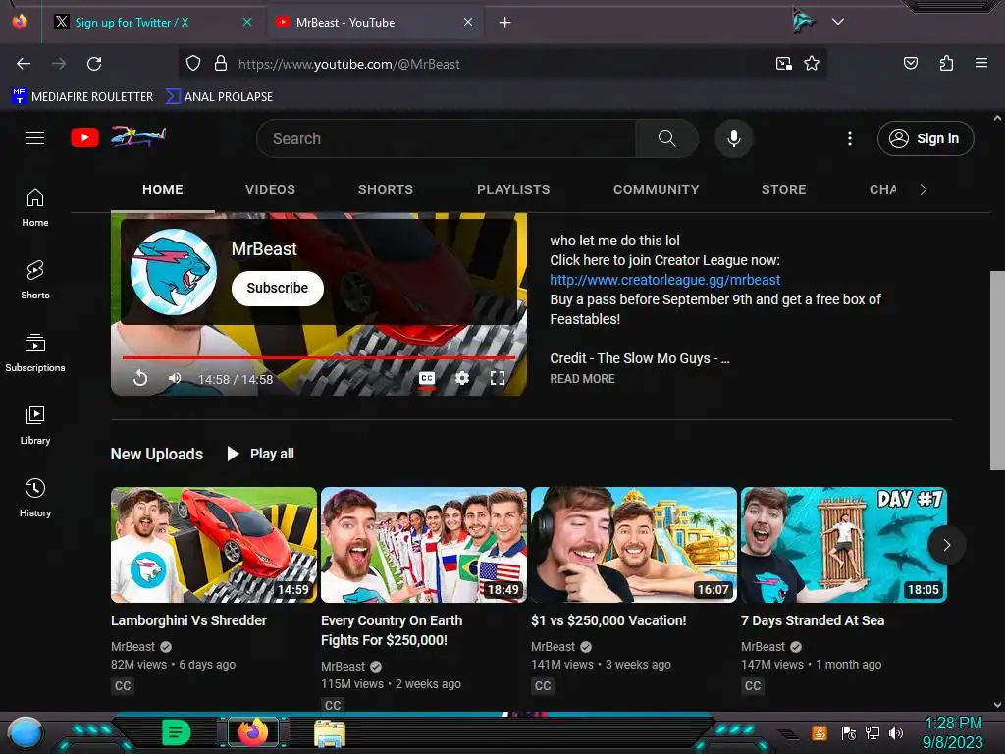Image resolution: width=1005 pixels, height=754 pixels.
Task: Click the browser forward arrow
Action: pyautogui.click(x=59, y=64)
